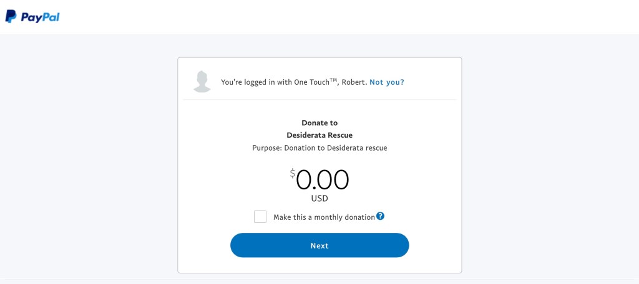This screenshot has height=284, width=639.
Task: Click the name Robert in the login message
Action: click(353, 82)
